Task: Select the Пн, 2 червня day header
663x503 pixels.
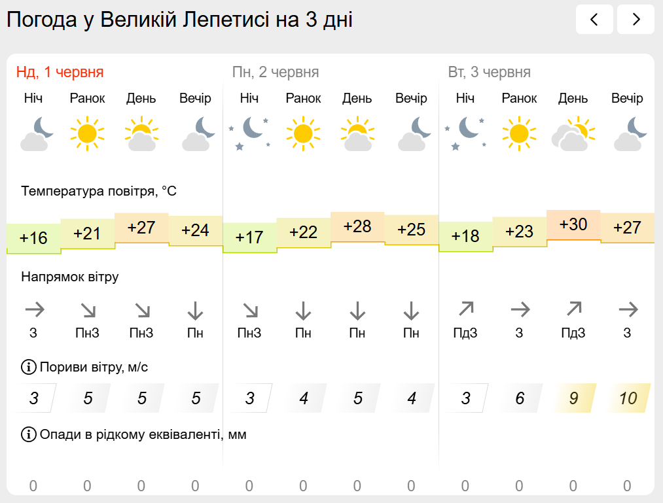Action: pos(276,72)
